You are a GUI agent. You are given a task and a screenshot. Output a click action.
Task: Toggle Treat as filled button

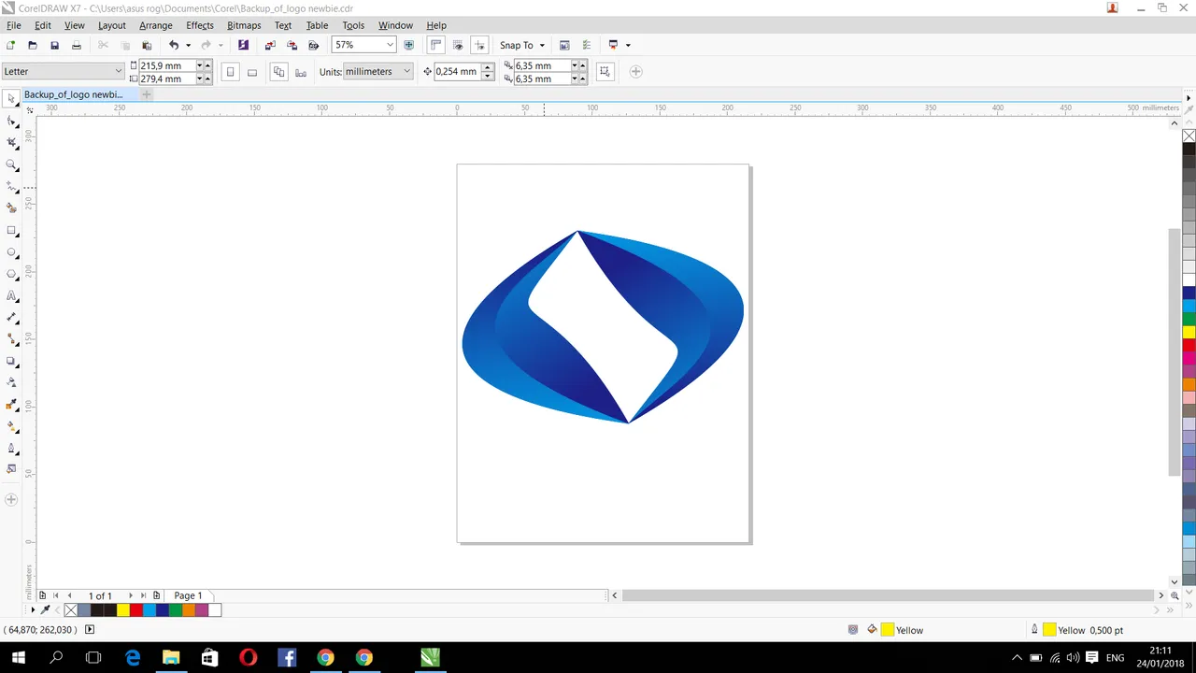605,72
